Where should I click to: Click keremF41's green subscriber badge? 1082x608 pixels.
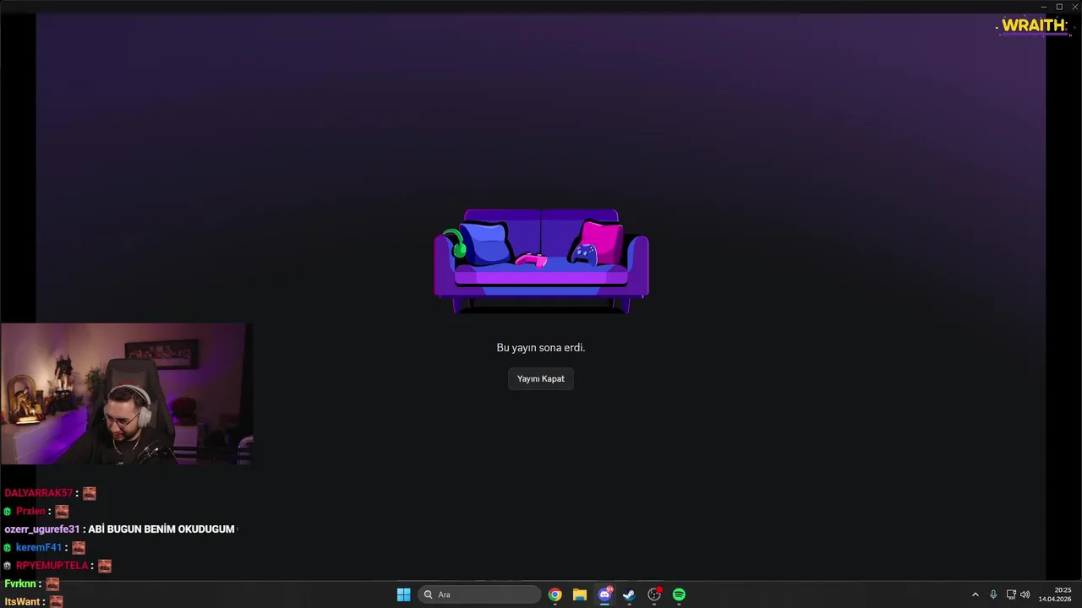[8, 548]
